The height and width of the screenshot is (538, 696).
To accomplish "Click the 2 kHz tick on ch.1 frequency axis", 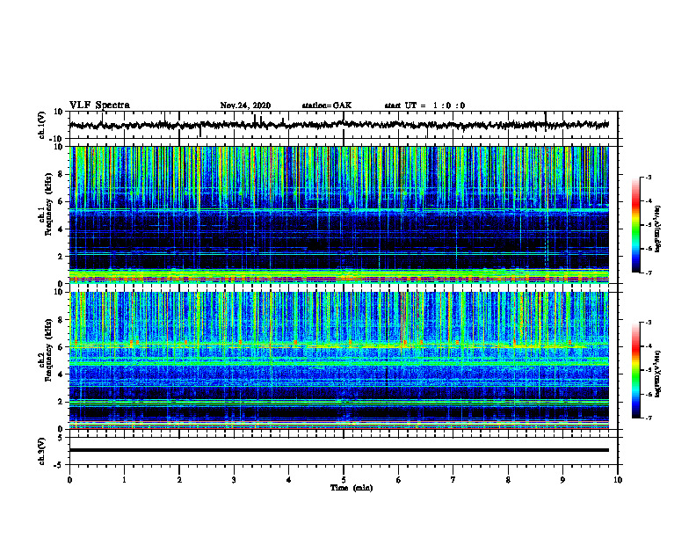I will click(61, 257).
